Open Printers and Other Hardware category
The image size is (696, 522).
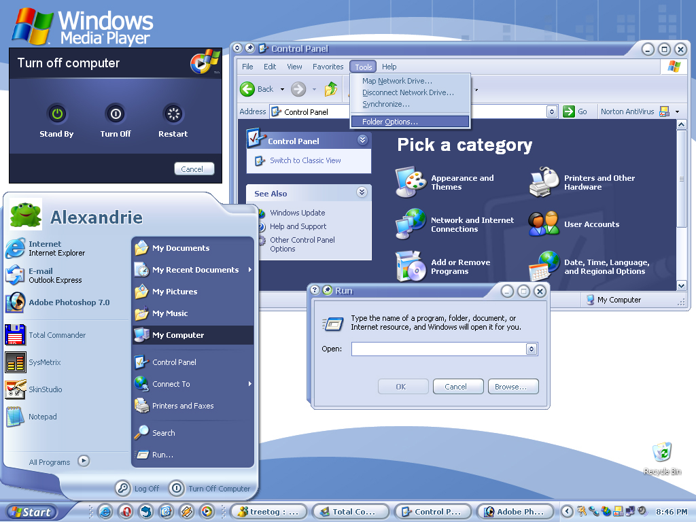(582, 182)
